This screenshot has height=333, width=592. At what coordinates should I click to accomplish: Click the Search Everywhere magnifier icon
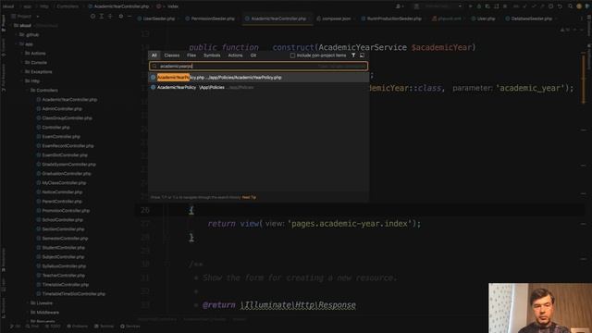tap(570, 6)
